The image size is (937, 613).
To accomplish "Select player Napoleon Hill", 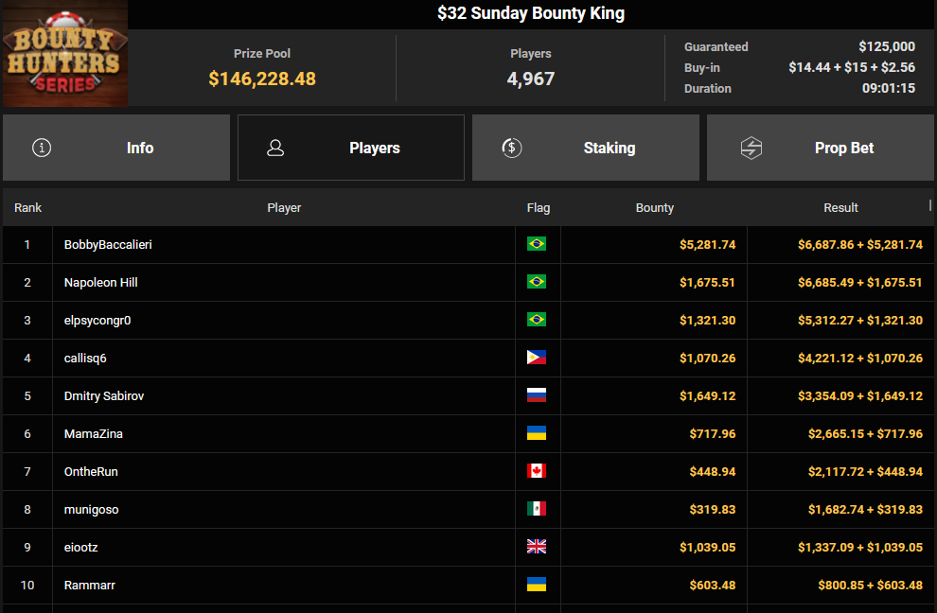I will point(101,282).
